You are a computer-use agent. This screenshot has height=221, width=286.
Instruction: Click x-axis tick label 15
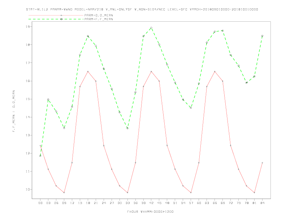[80, 203]
